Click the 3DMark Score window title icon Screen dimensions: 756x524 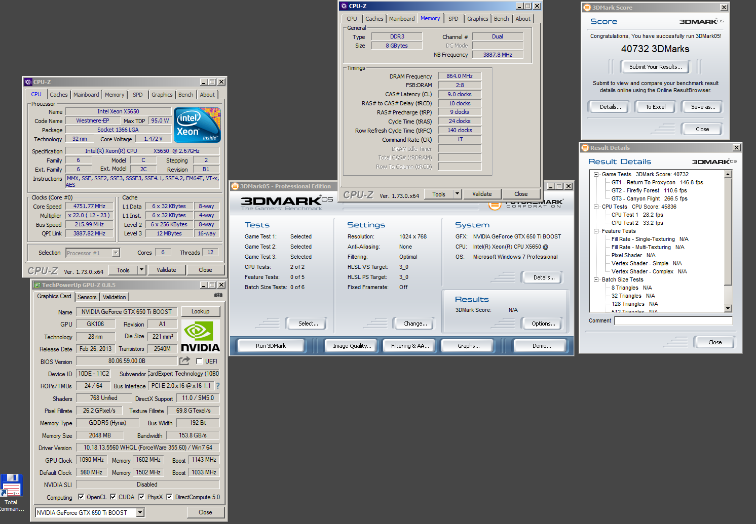[x=587, y=8]
